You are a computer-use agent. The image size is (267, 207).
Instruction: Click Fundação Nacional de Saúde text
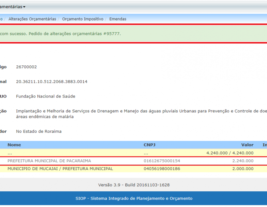point(46,96)
